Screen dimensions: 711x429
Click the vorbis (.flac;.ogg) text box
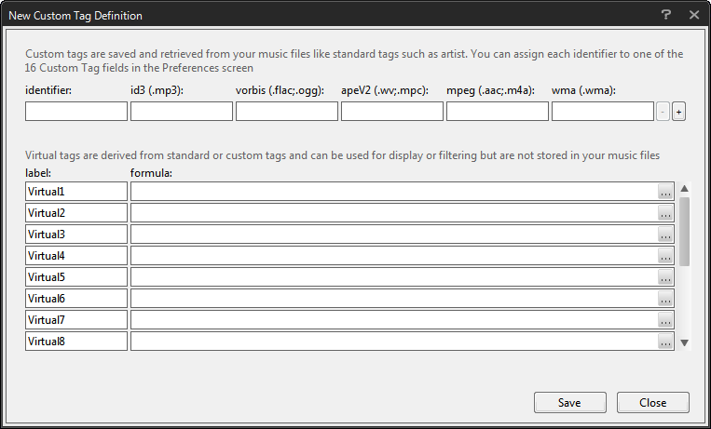click(287, 112)
